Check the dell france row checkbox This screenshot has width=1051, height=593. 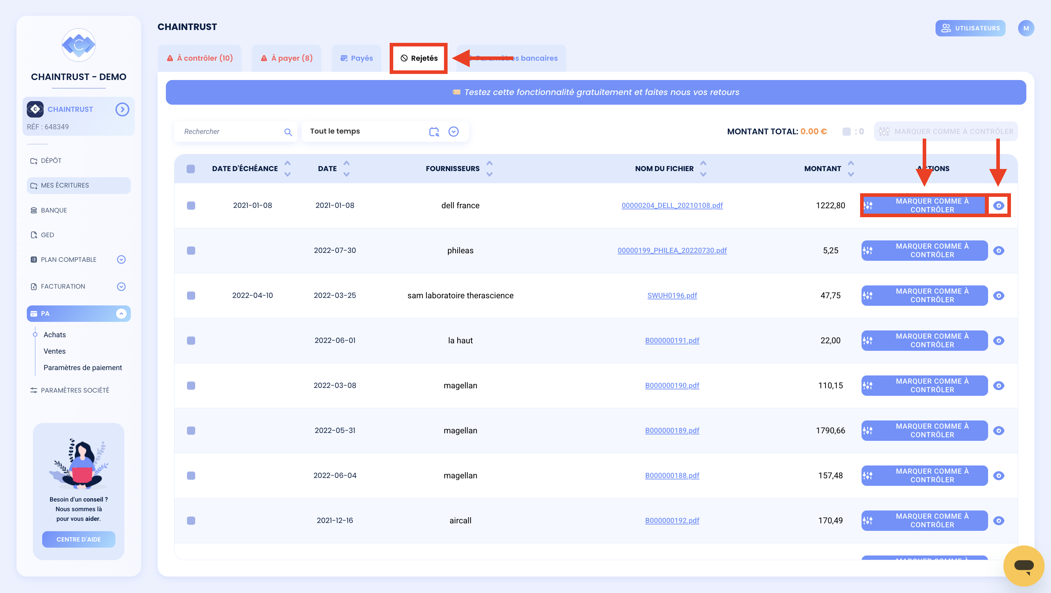point(191,205)
